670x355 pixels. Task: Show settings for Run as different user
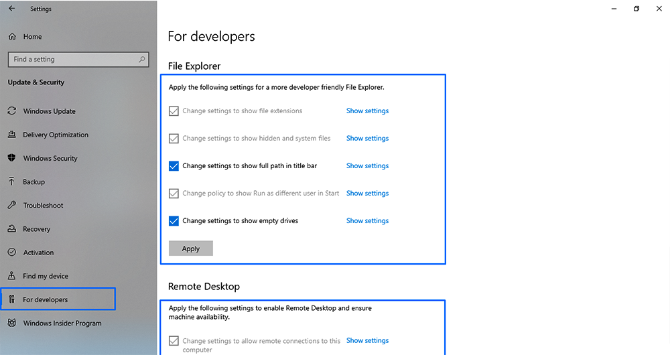[367, 193]
